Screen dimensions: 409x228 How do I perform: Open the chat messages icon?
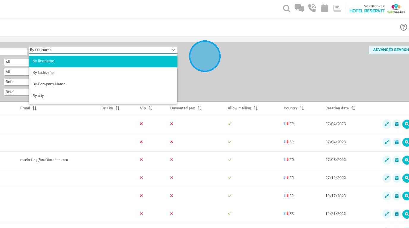[299, 8]
